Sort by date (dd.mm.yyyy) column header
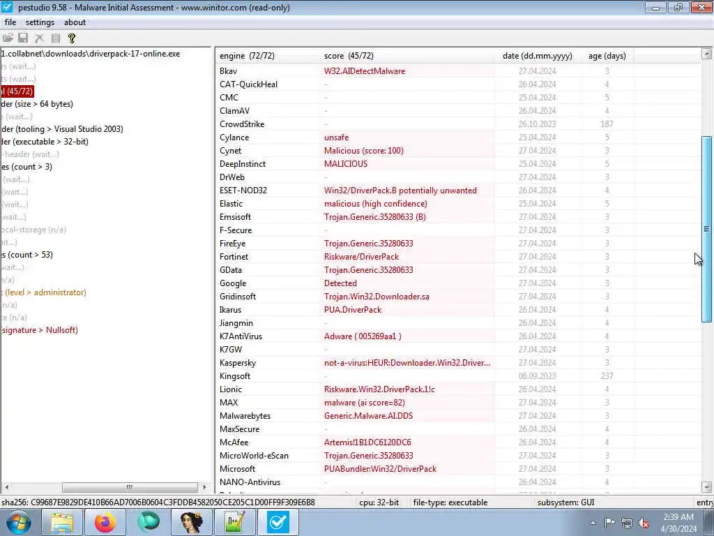714x536 pixels. click(538, 56)
